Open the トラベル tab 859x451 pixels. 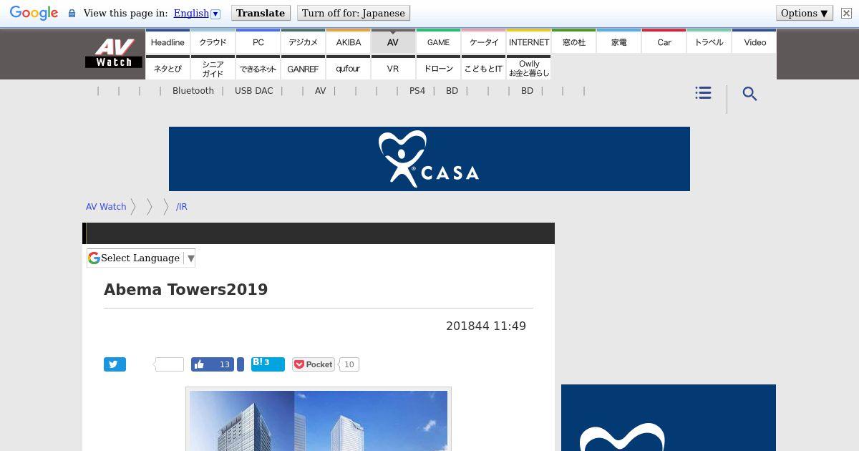coord(709,42)
